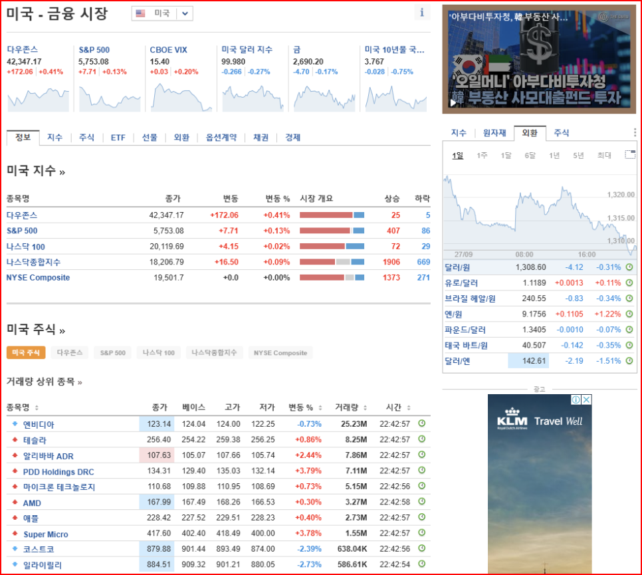Image resolution: width=642 pixels, height=575 pixels.
Task: Click the clock icon in 알리바바 ADR row
Action: click(422, 454)
